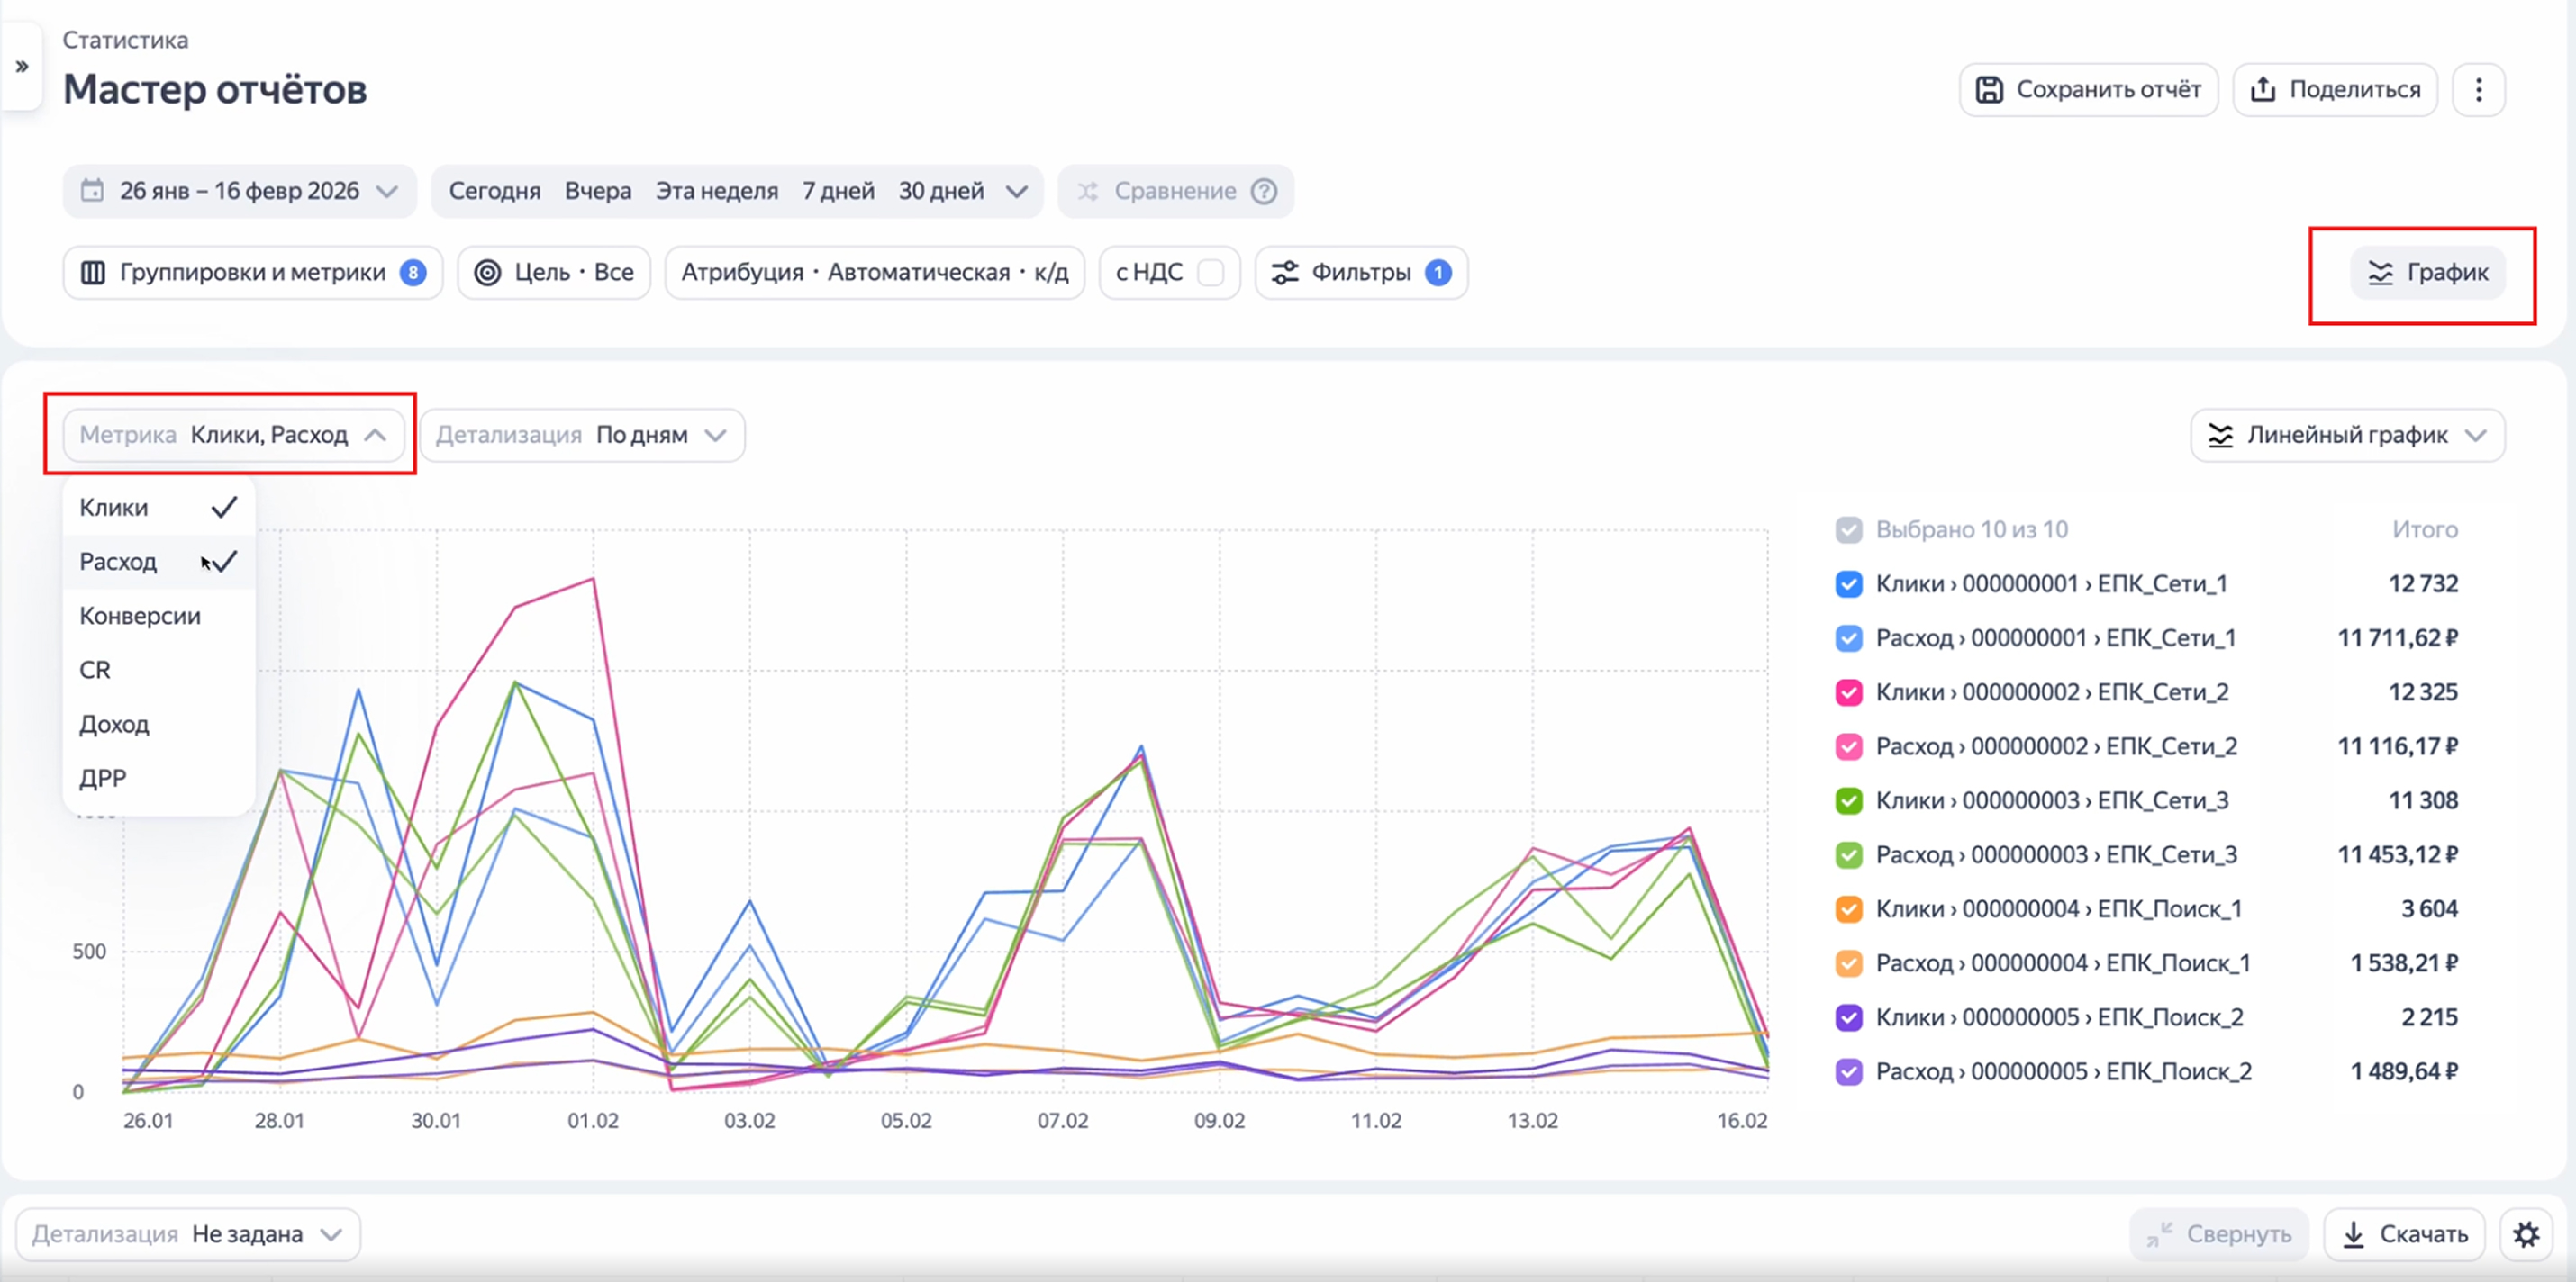Open the date range 26 янв – 16 февр dropdown

click(239, 191)
